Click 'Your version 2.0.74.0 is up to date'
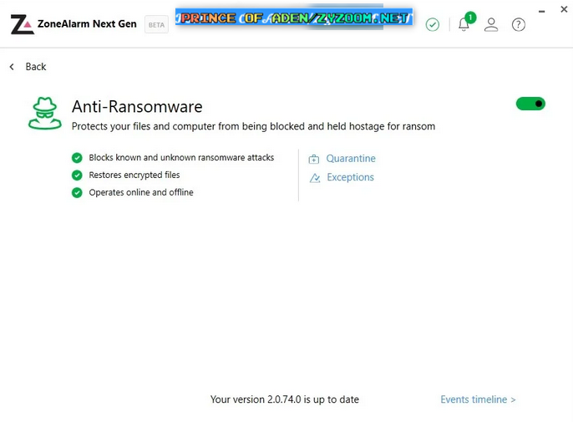 click(285, 399)
